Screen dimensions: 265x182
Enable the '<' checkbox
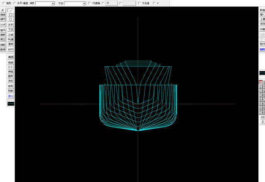(154, 3)
